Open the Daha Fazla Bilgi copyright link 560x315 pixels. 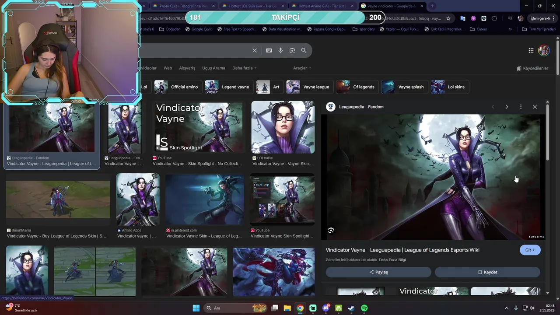click(392, 260)
